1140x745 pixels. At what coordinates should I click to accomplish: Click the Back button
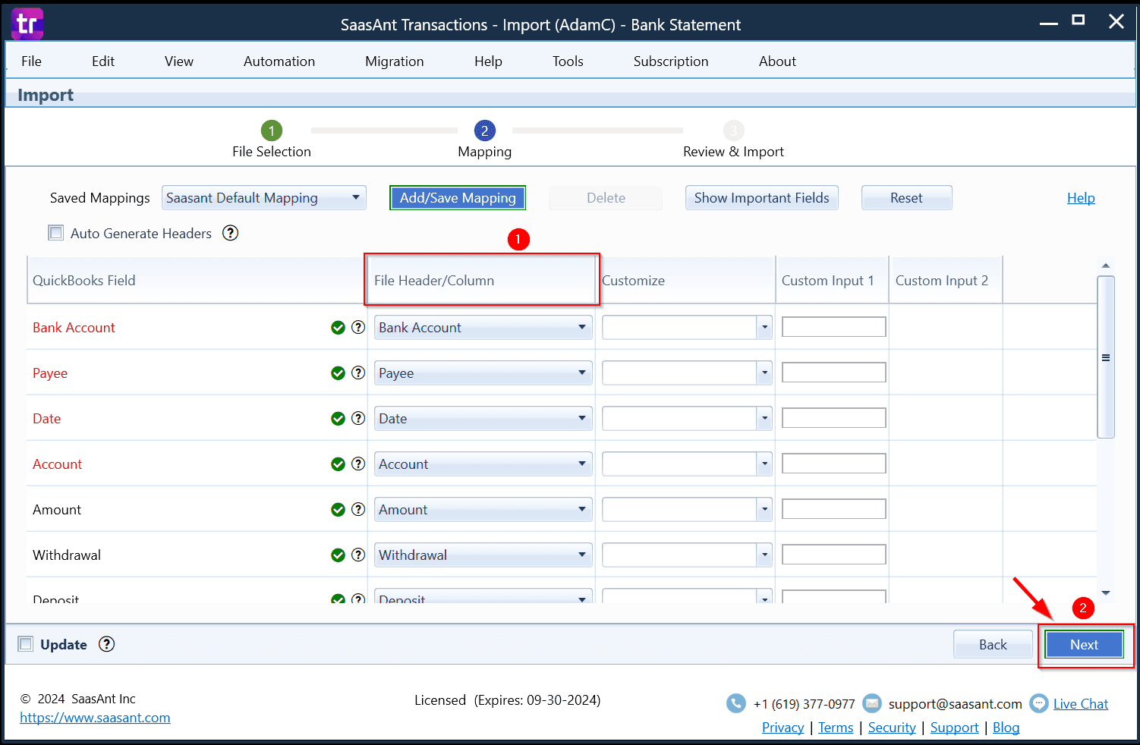click(x=993, y=644)
